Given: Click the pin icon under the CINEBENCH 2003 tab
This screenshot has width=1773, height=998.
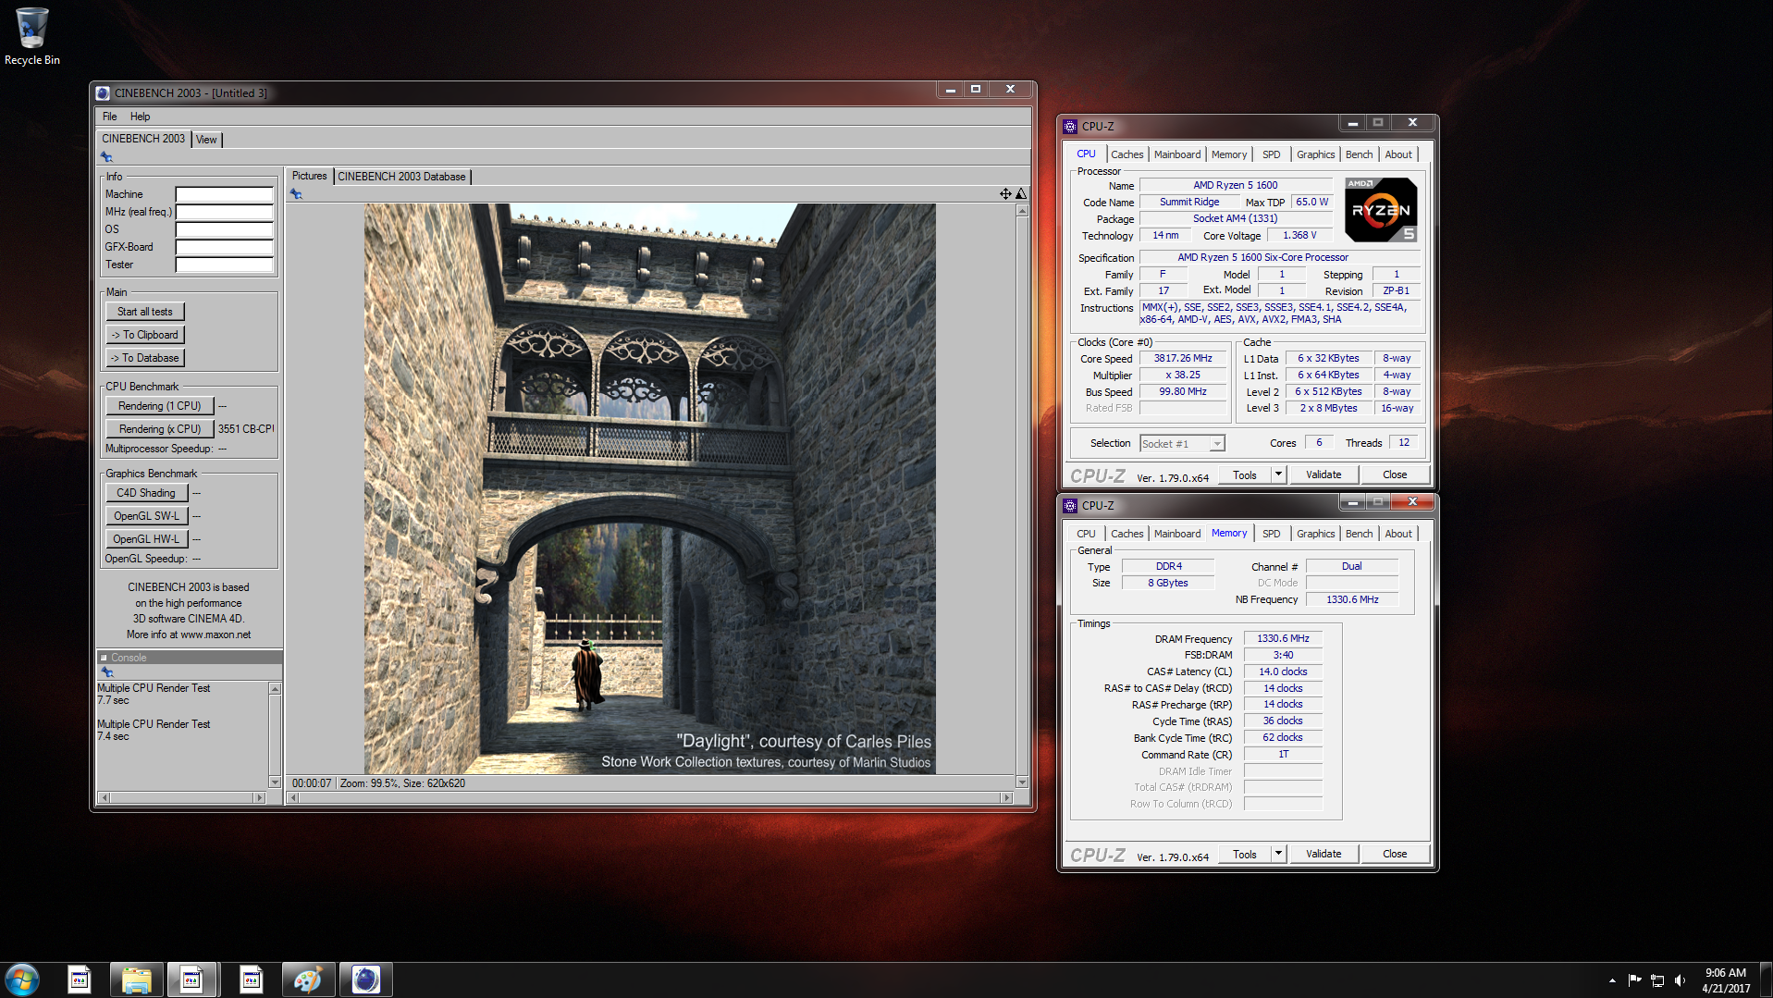Looking at the screenshot, I should [x=106, y=157].
